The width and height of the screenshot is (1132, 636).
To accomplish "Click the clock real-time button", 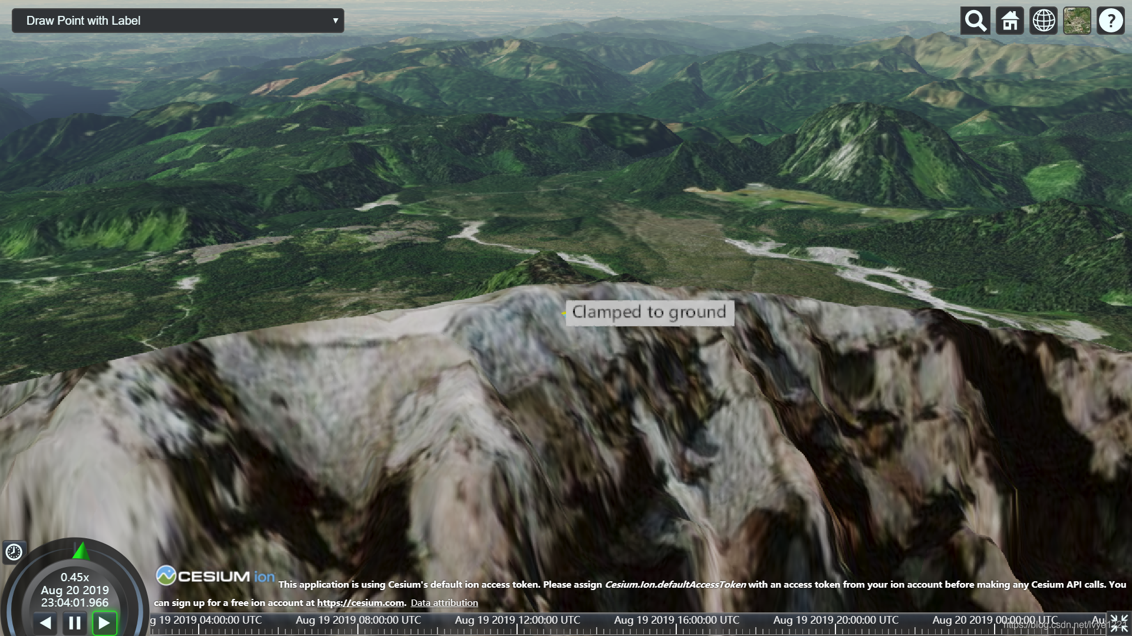I will [14, 552].
